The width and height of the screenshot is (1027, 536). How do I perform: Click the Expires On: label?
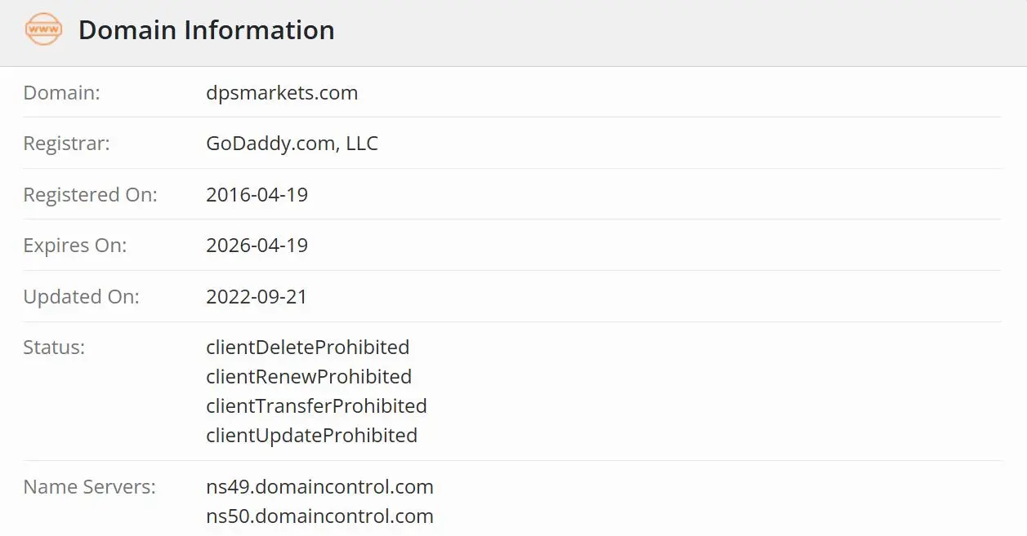(x=75, y=246)
